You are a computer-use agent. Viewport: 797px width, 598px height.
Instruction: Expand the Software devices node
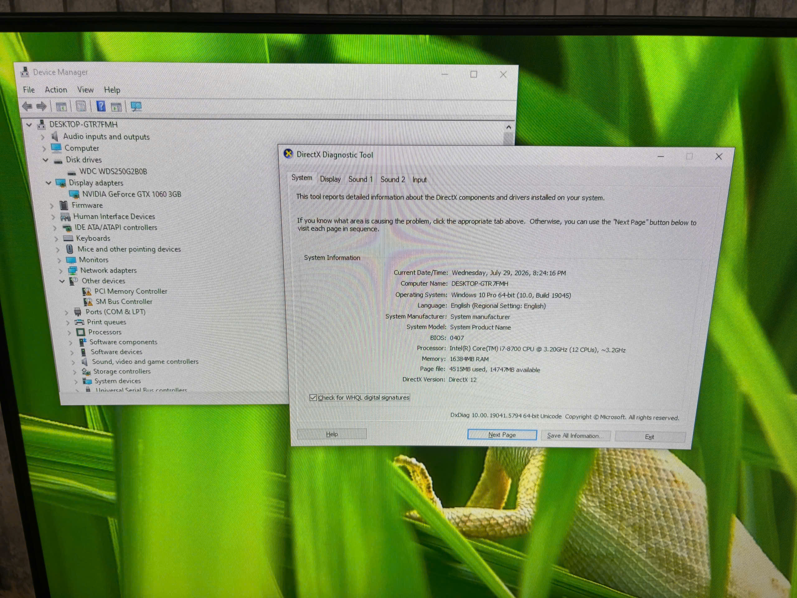(72, 352)
